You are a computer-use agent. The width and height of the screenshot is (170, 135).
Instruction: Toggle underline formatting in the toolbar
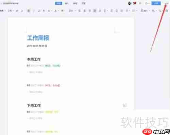pyautogui.click(x=39, y=11)
